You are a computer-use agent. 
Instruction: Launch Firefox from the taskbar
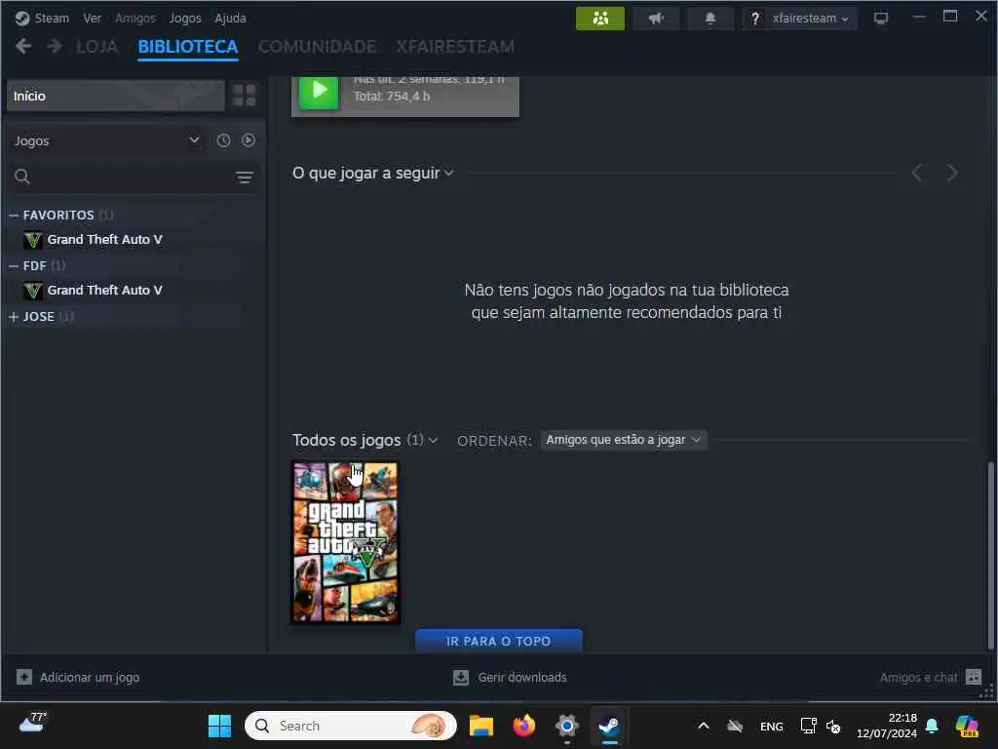(523, 726)
